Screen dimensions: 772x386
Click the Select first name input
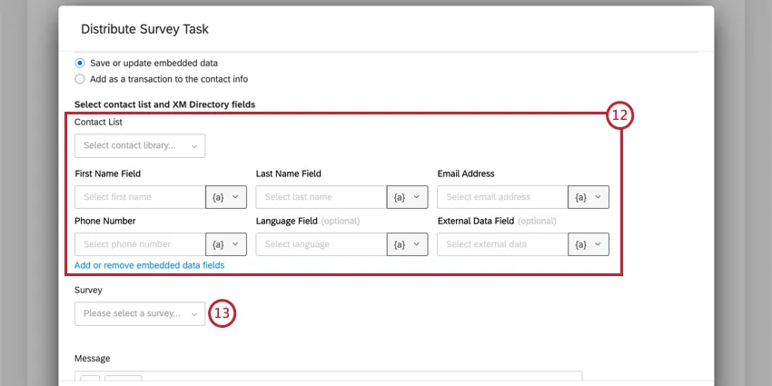[x=140, y=197]
